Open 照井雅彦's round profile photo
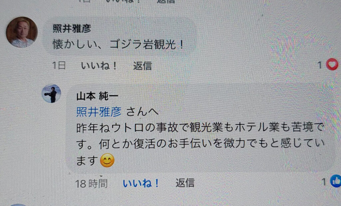Screen dimensions: 341x206 click(x=22, y=32)
